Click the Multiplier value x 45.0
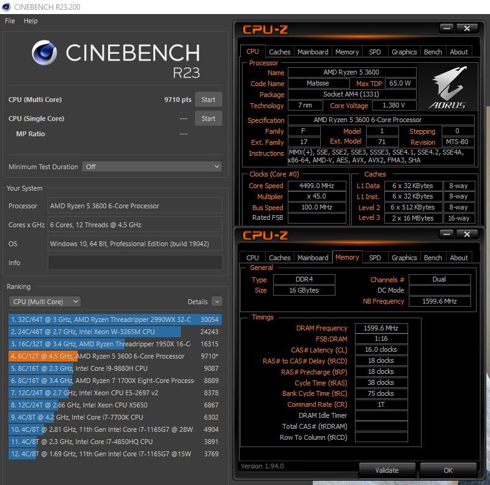This screenshot has height=485, width=490. [316, 196]
